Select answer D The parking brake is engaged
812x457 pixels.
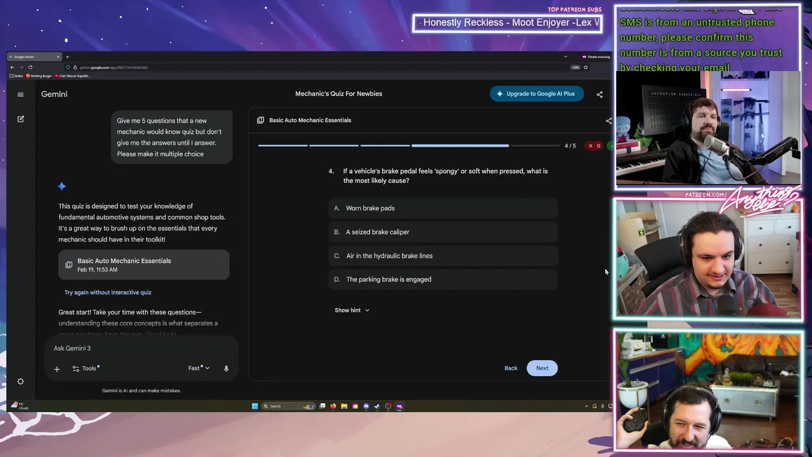click(x=443, y=279)
